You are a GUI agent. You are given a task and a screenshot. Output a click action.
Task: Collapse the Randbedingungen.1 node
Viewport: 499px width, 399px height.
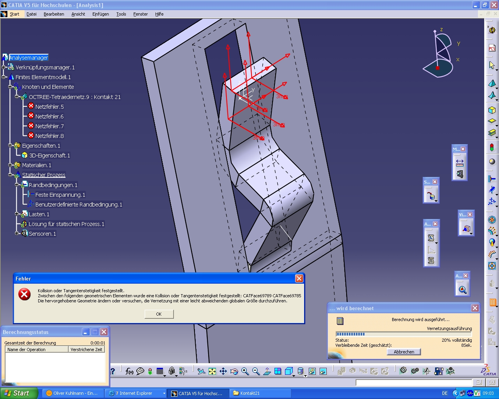click(17, 185)
